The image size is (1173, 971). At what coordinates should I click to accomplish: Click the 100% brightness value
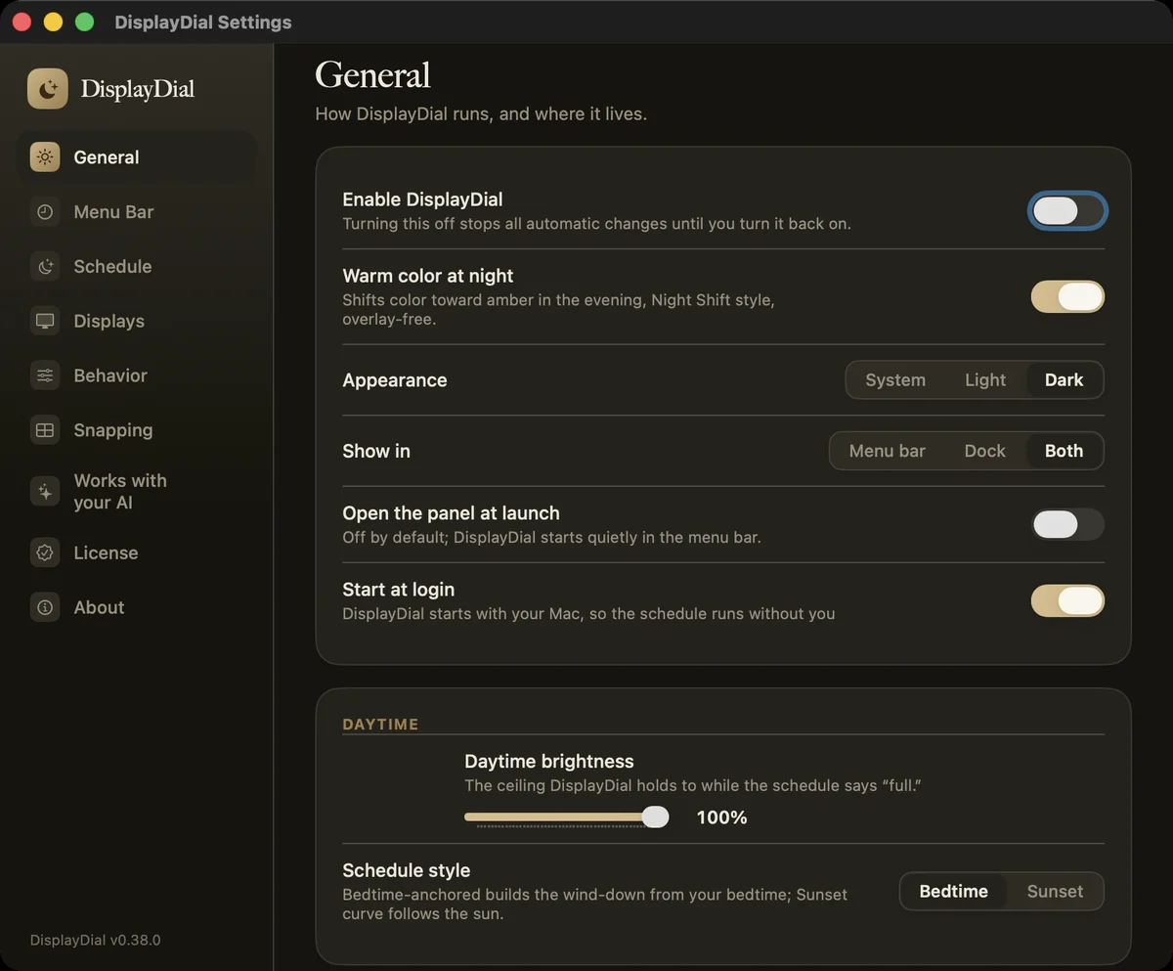pyautogui.click(x=722, y=817)
